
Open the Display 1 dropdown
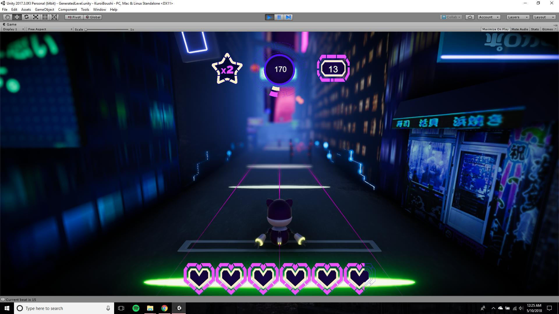coord(13,29)
